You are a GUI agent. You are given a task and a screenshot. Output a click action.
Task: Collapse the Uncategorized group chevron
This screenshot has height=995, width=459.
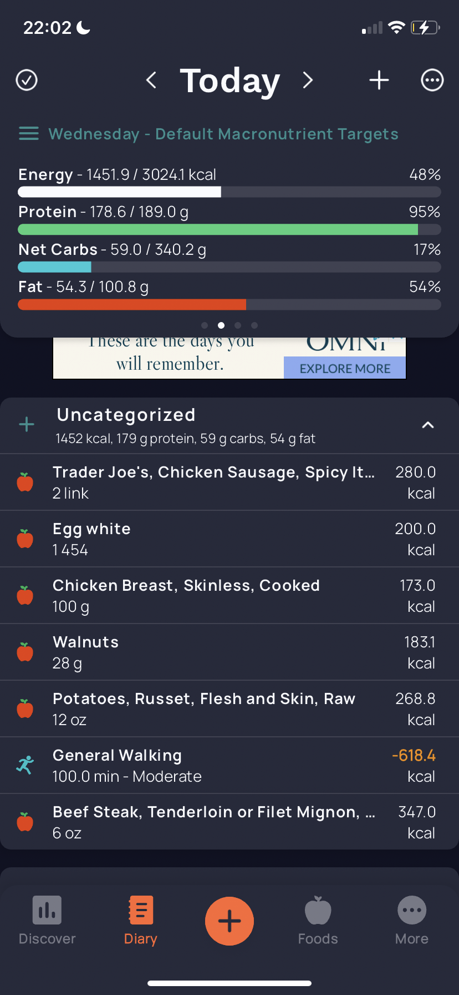428,425
